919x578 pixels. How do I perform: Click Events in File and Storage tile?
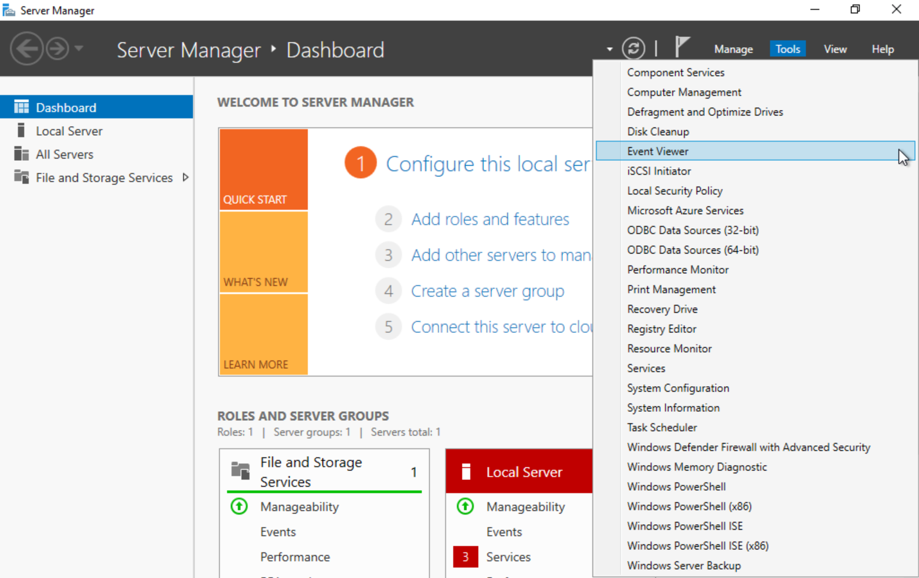[278, 532]
